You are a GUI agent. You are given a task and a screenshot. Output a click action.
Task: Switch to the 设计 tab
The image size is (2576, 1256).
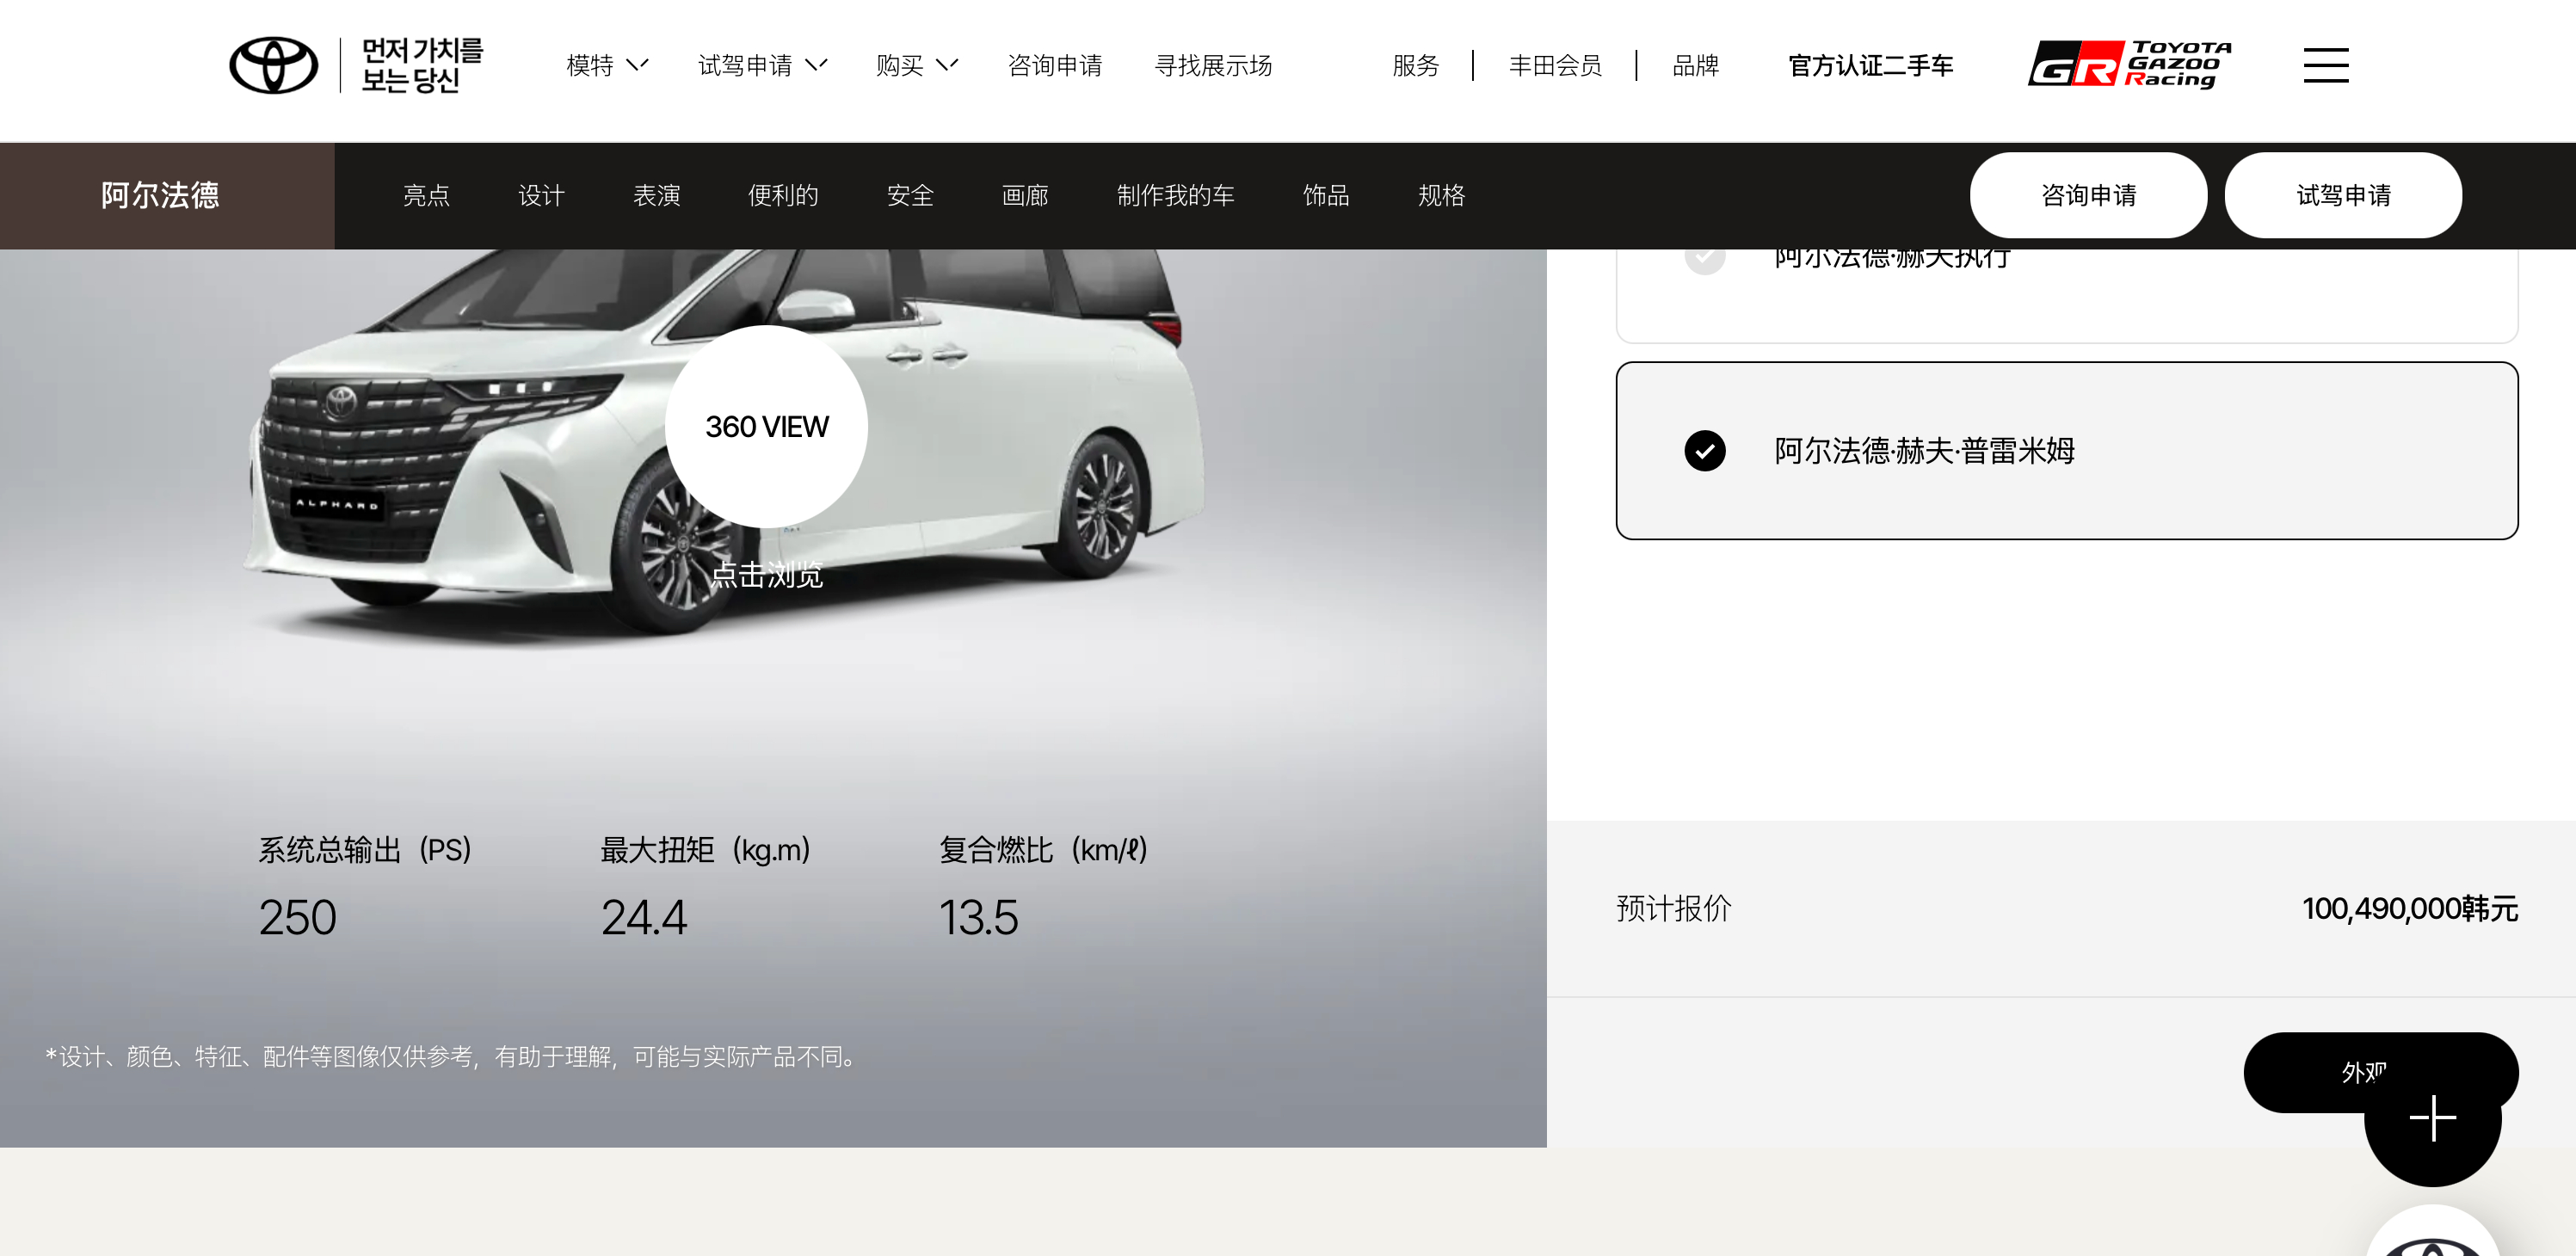pyautogui.click(x=541, y=196)
